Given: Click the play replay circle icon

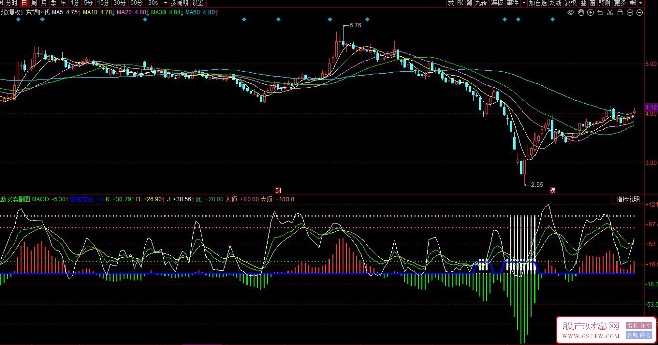Looking at the screenshot, I should 591,12.
